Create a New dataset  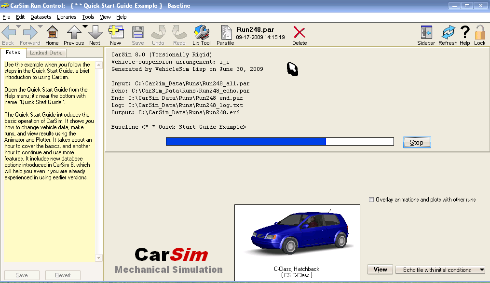click(x=116, y=32)
